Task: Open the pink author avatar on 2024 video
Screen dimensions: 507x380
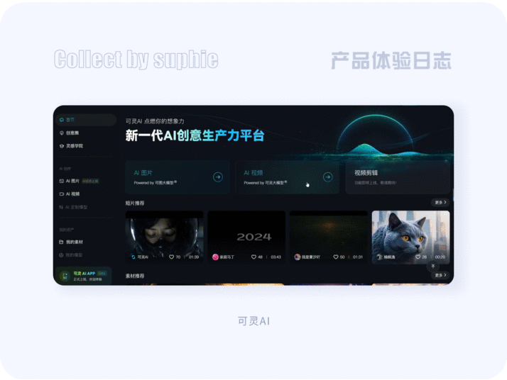Action: click(215, 257)
